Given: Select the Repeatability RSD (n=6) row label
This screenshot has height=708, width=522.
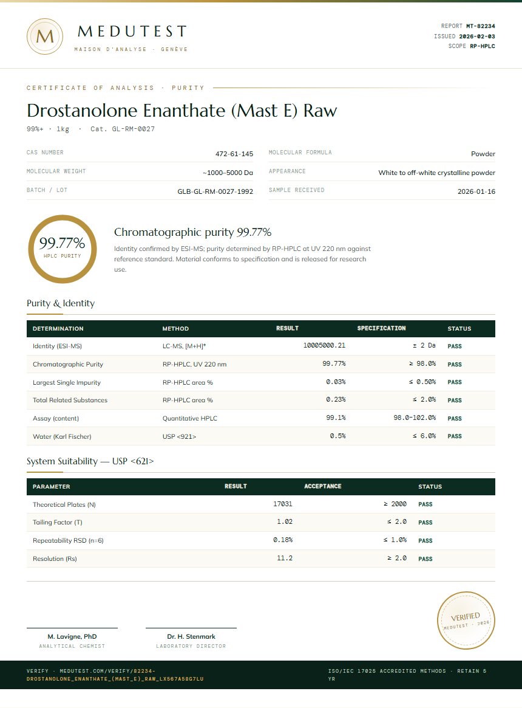Looking at the screenshot, I should [x=68, y=540].
